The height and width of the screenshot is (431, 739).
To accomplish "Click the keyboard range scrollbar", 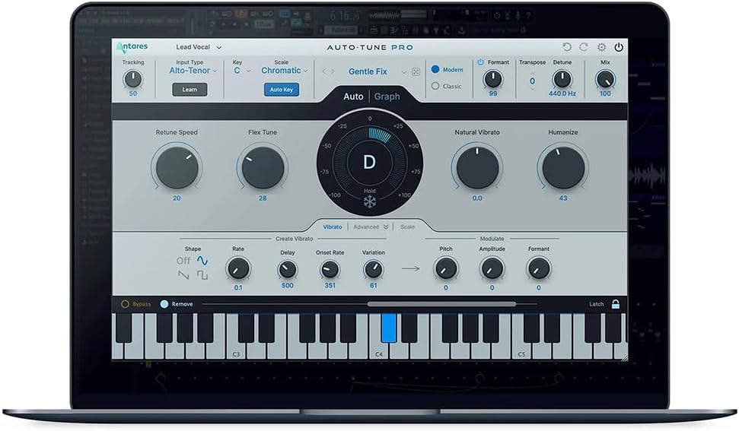I will [x=441, y=304].
